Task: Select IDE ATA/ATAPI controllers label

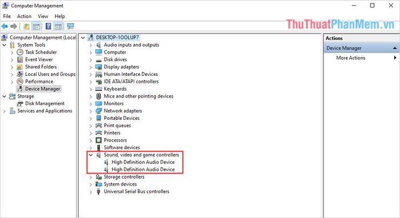Action: [x=131, y=82]
